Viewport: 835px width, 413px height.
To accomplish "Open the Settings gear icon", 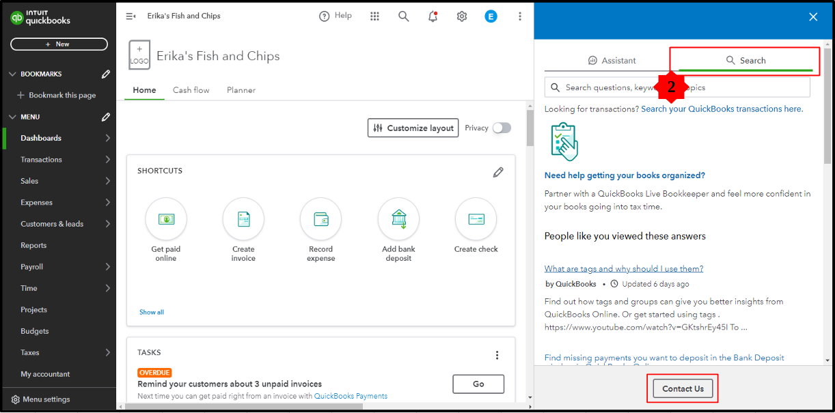I will point(462,16).
